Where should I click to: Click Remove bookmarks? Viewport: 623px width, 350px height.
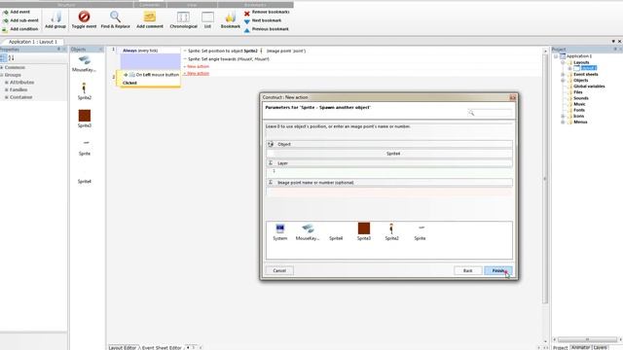coord(266,13)
